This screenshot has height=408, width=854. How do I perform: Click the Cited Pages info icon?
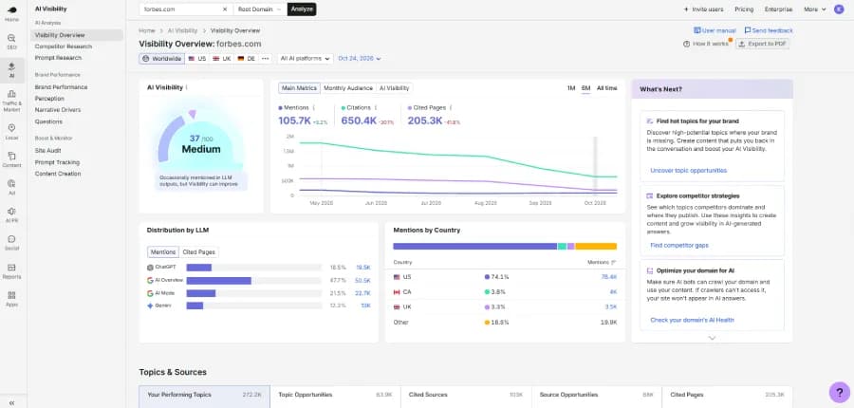coord(451,108)
